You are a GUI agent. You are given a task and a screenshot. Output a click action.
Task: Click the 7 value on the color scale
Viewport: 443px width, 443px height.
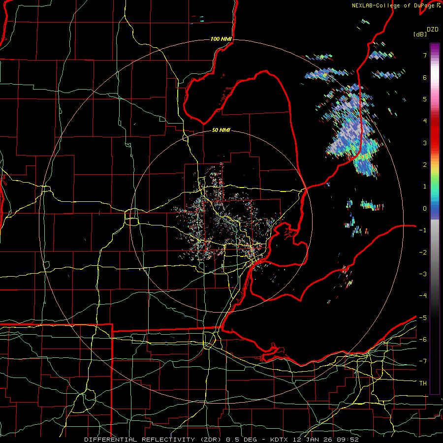(425, 55)
